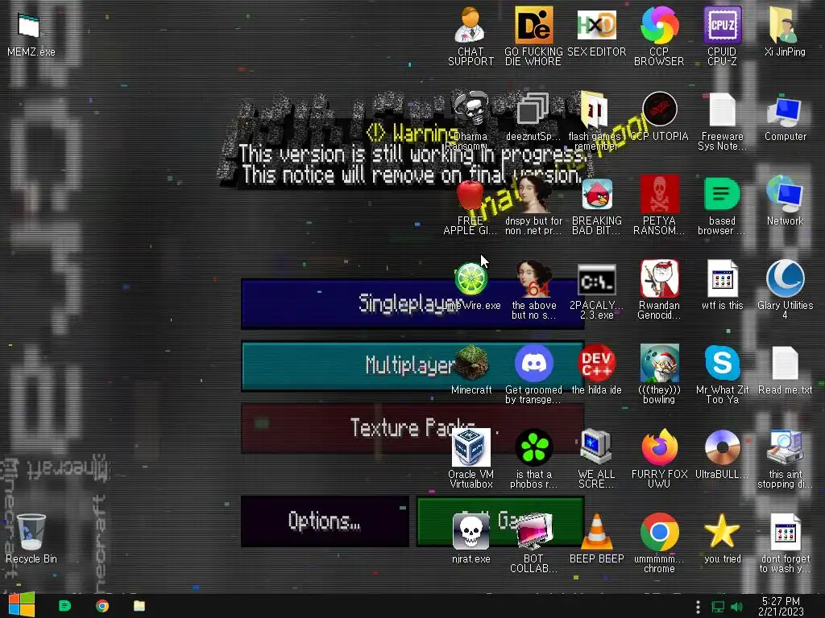Launch the FURRY FOX UWU Firefox icon

(x=659, y=447)
